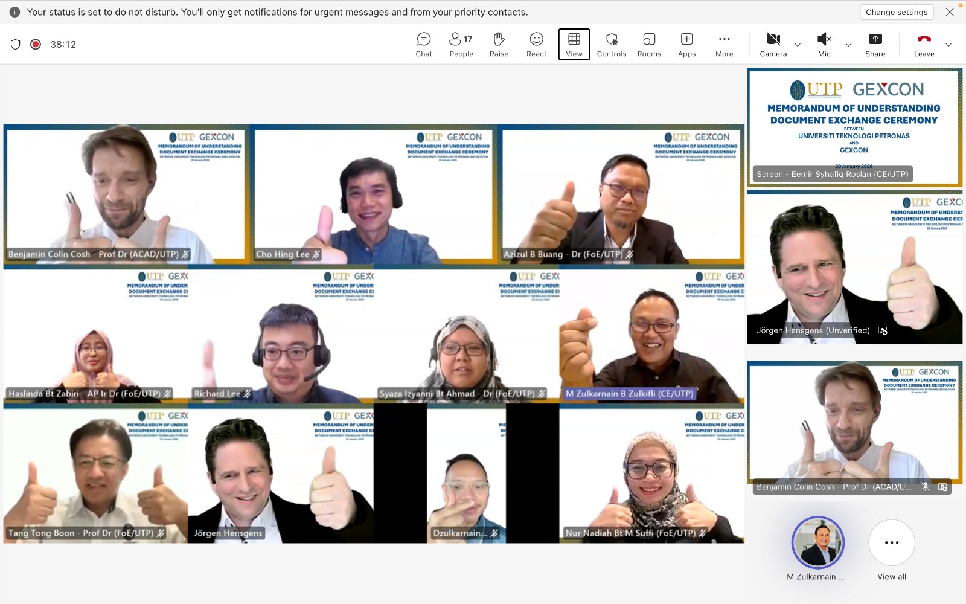Open the Apps panel
Image resolution: width=966 pixels, height=604 pixels.
click(686, 45)
